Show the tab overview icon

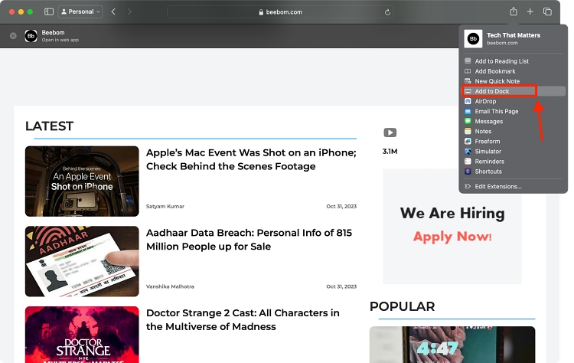(x=547, y=11)
